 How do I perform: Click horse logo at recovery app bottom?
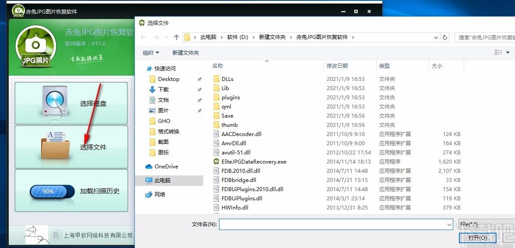tap(36, 234)
